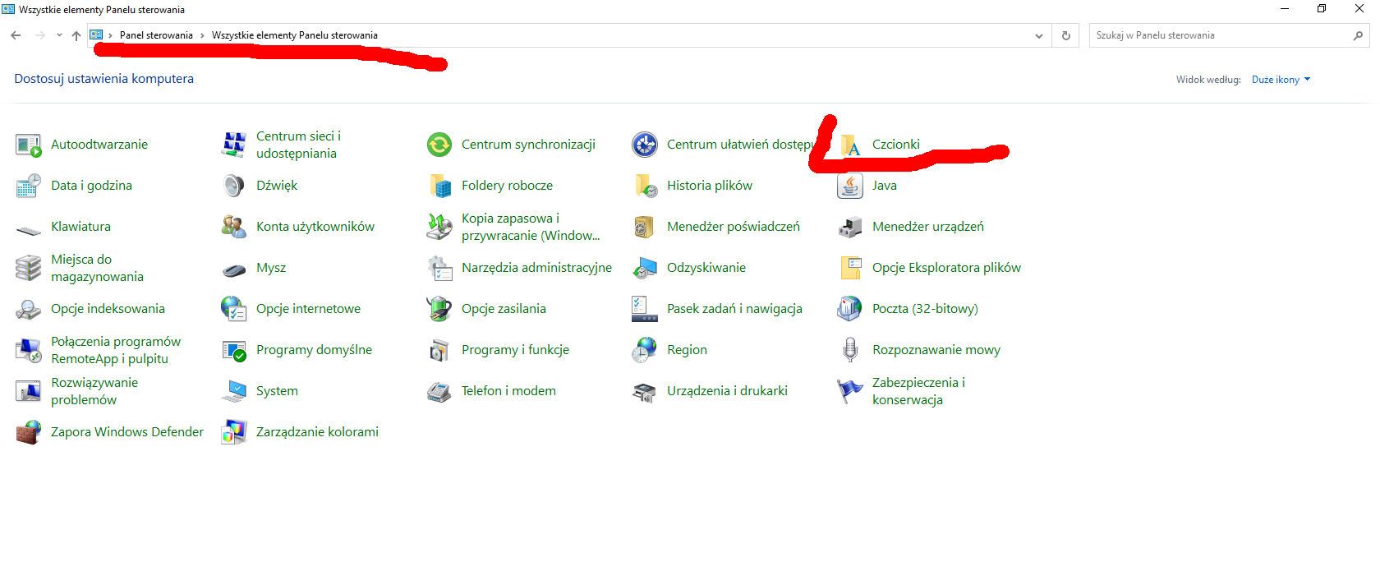Open the Urządzenia i drukarki icon
1380x571 pixels.
click(x=644, y=391)
